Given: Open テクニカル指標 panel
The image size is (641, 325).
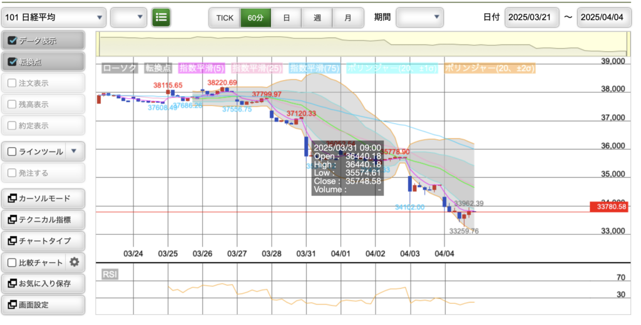Looking at the screenshot, I should (43, 220).
